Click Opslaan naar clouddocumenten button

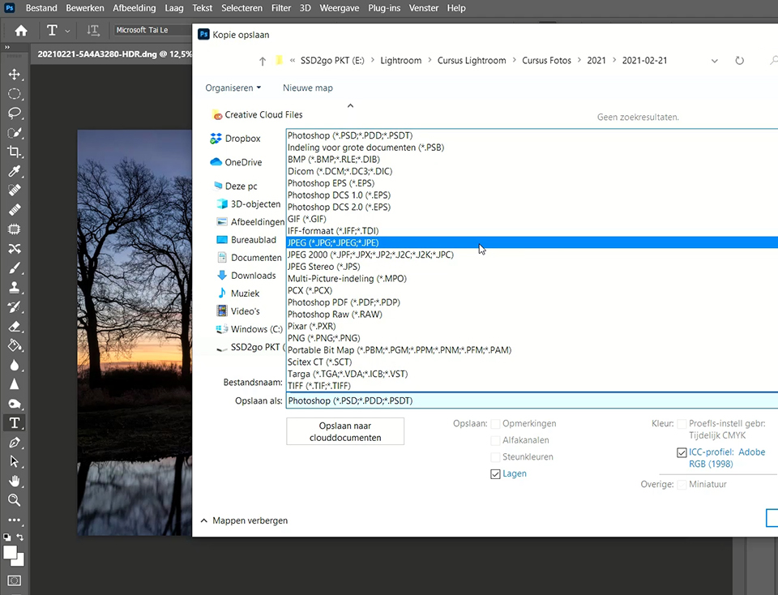tap(345, 431)
